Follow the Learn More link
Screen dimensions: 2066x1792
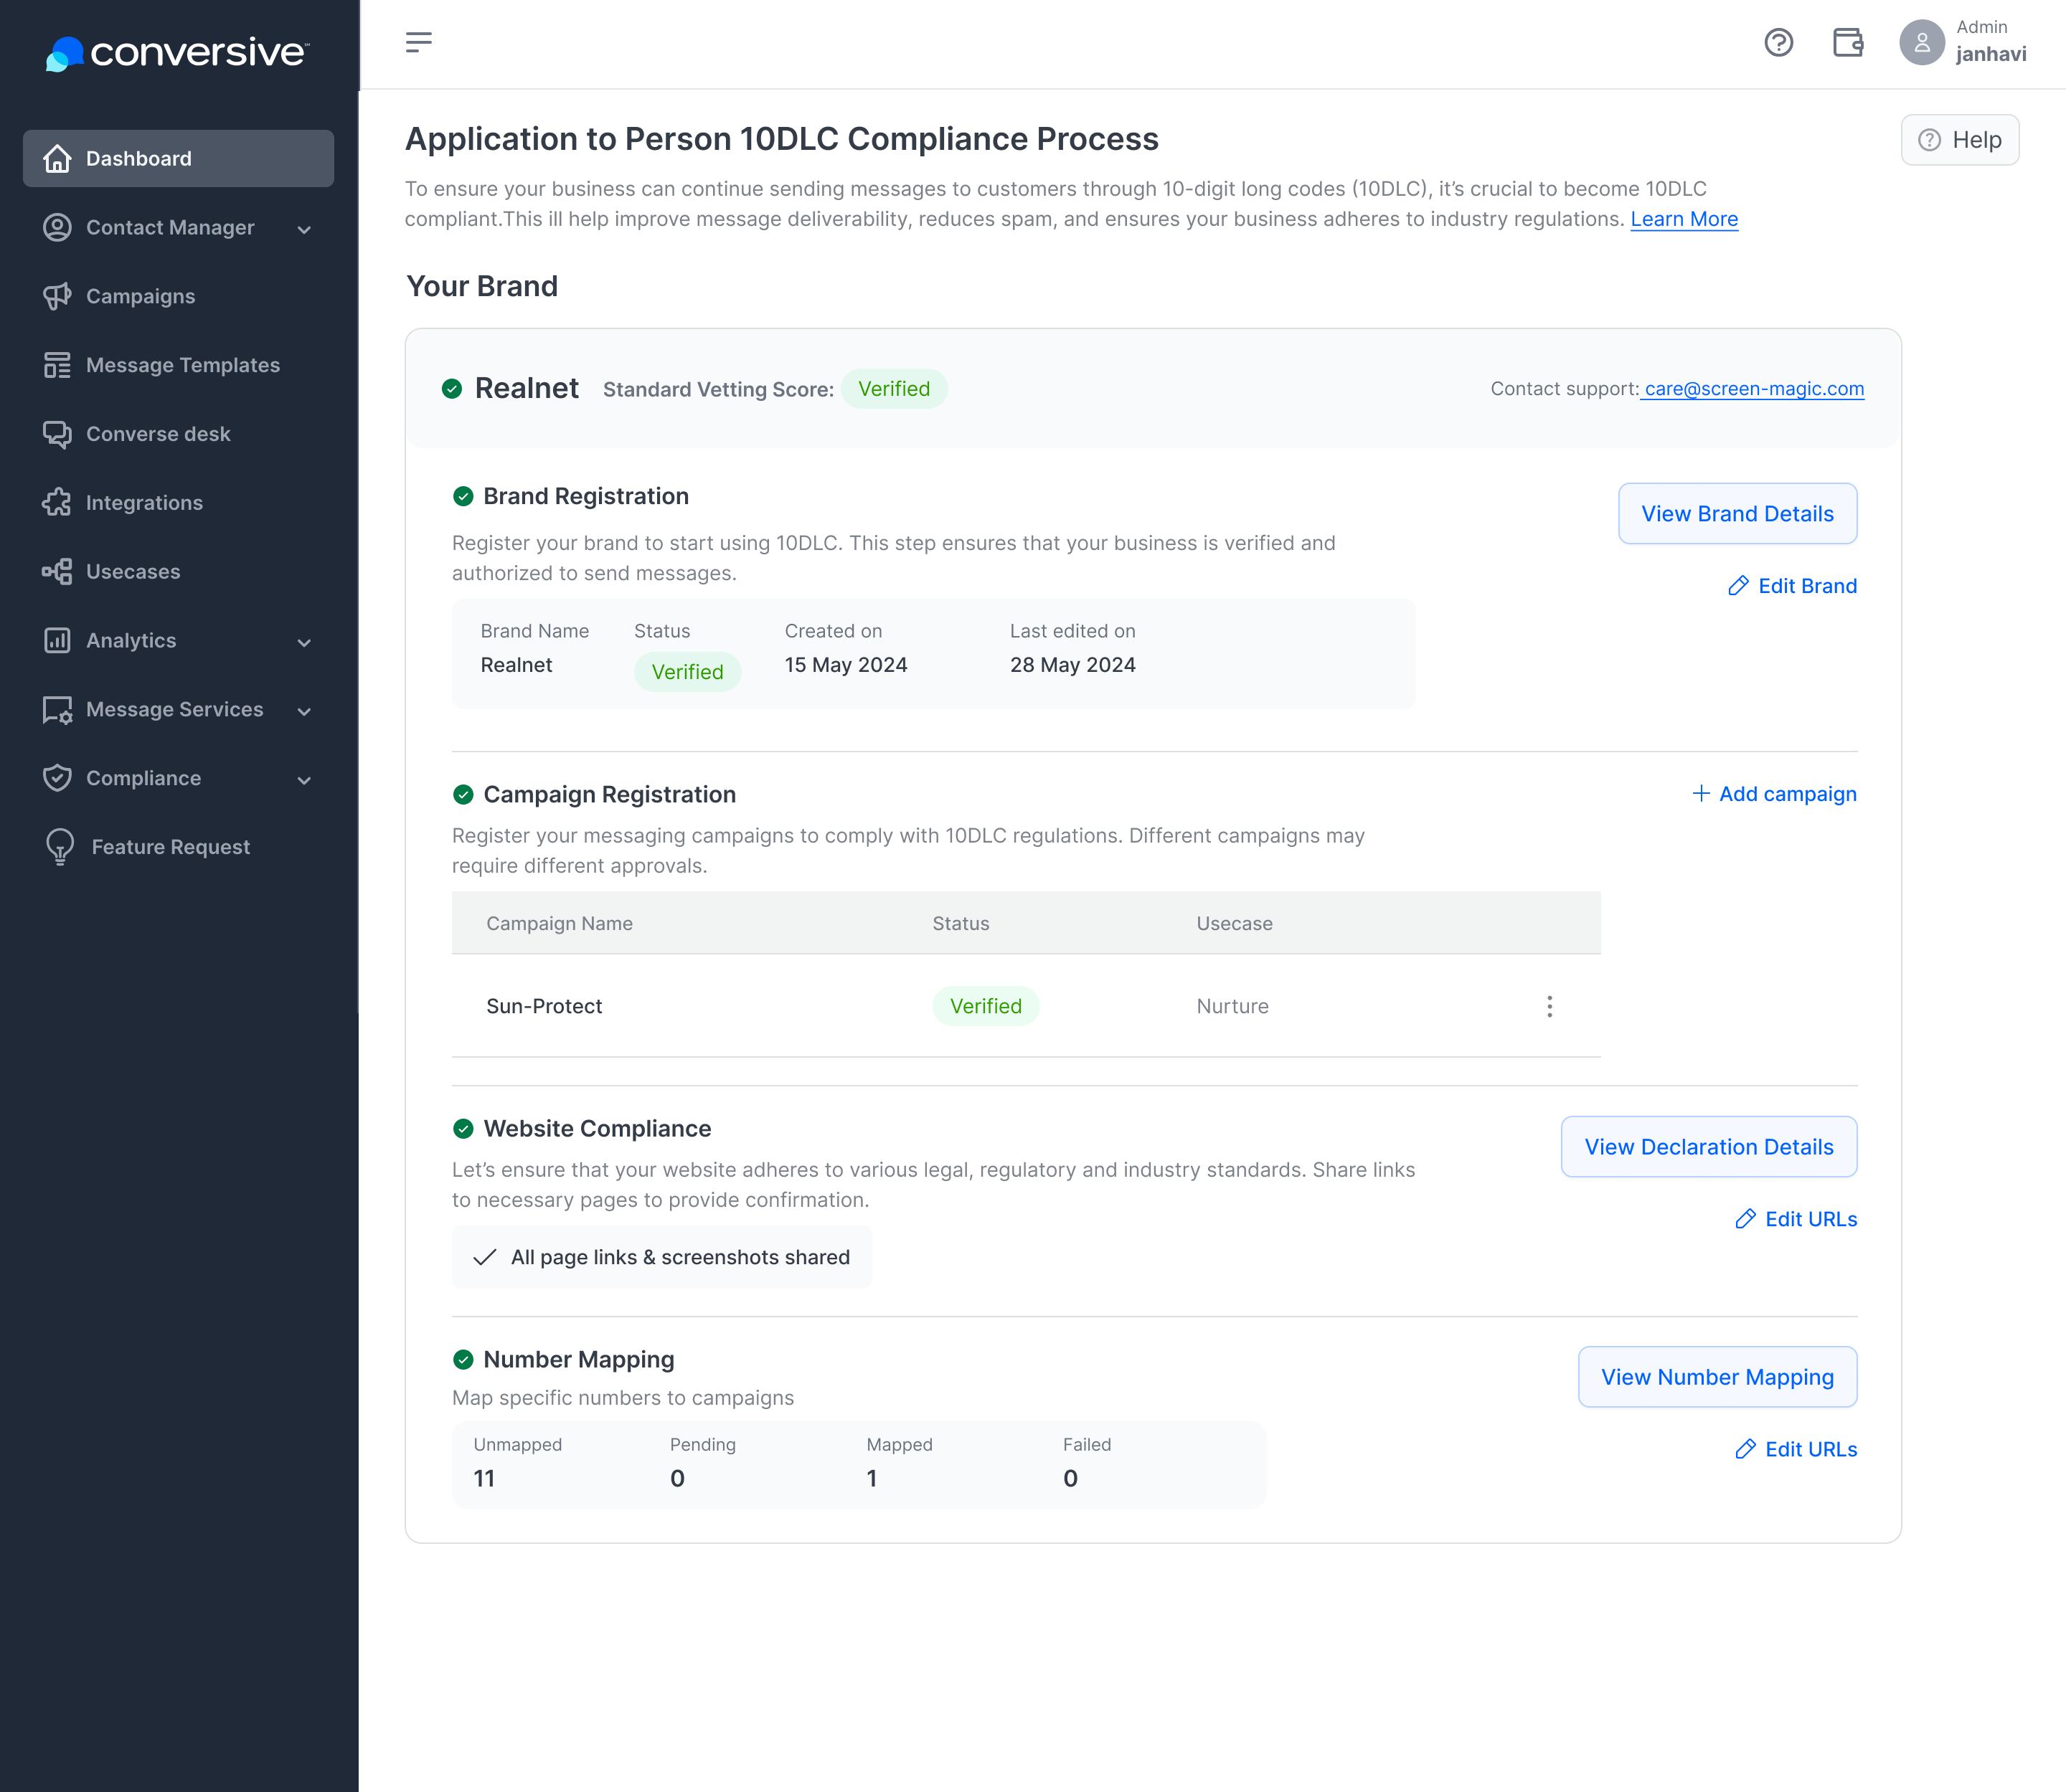[x=1684, y=219]
